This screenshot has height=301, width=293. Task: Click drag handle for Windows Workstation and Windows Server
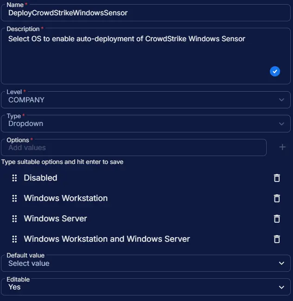click(14, 239)
